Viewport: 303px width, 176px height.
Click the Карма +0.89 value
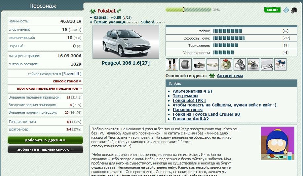click(116, 17)
